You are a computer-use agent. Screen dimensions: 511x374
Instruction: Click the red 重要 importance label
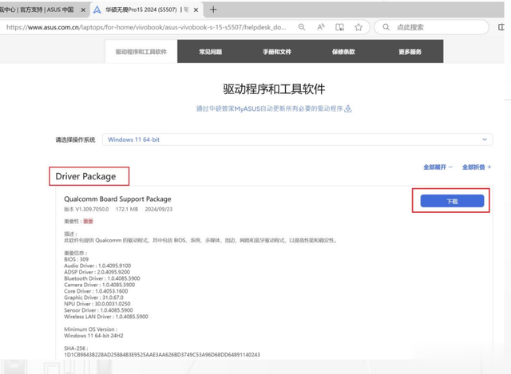click(89, 222)
